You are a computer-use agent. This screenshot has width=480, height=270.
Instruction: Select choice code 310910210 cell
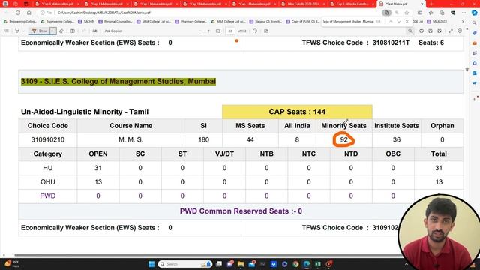48,140
